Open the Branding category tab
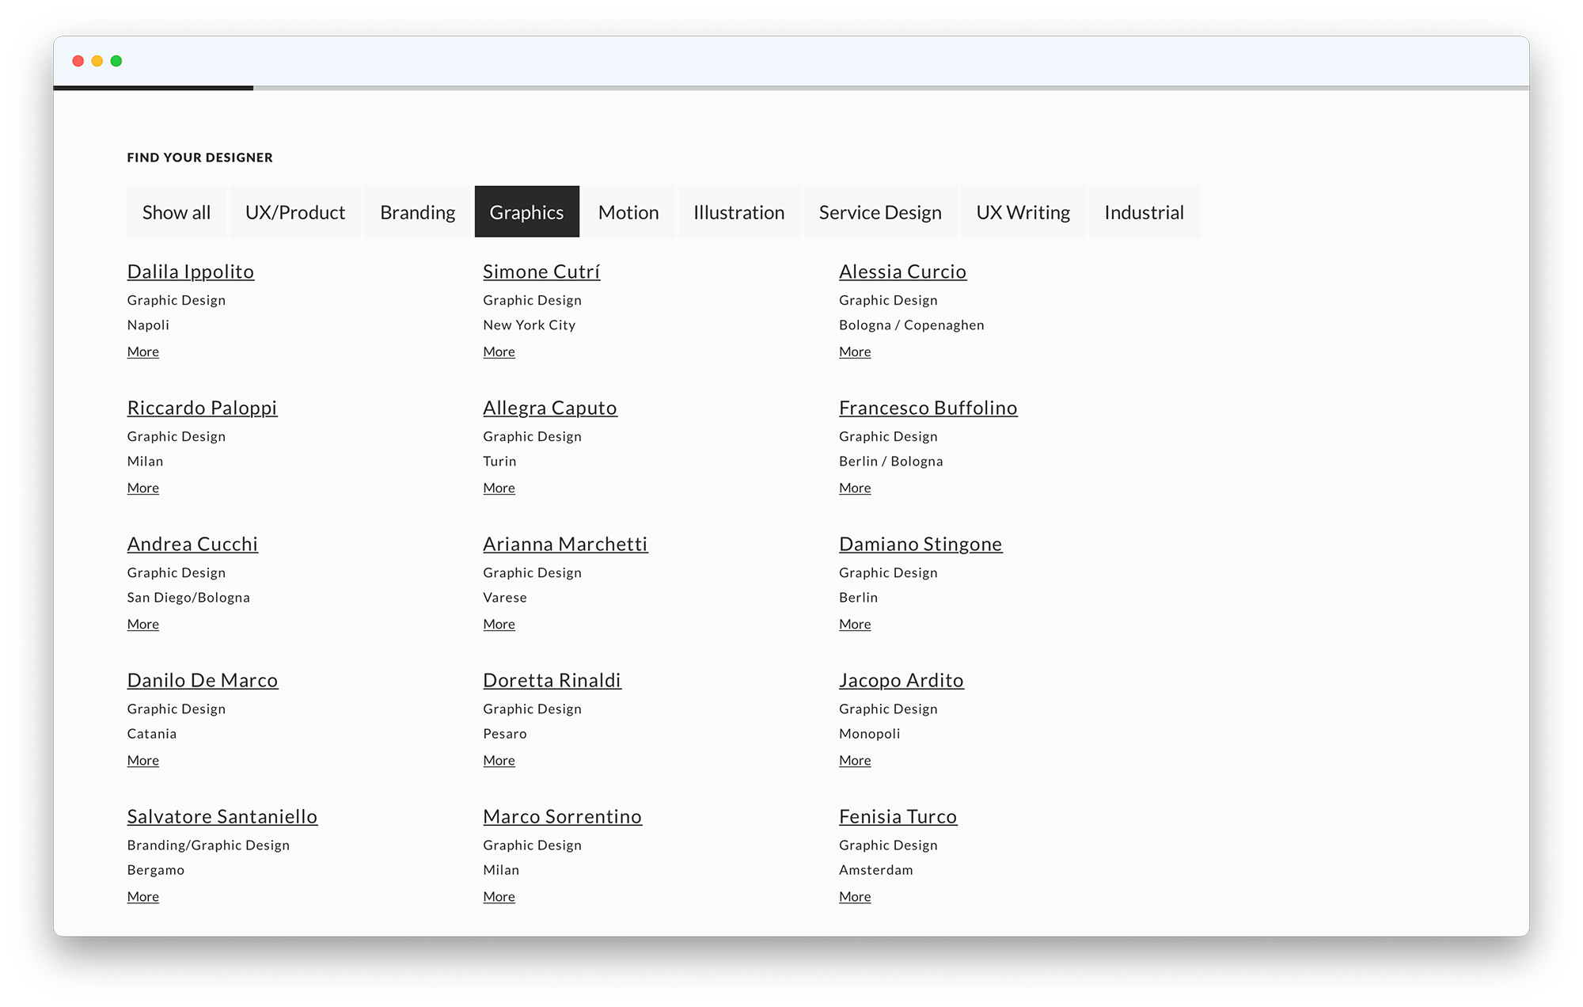The width and height of the screenshot is (1583, 1007). click(x=418, y=211)
